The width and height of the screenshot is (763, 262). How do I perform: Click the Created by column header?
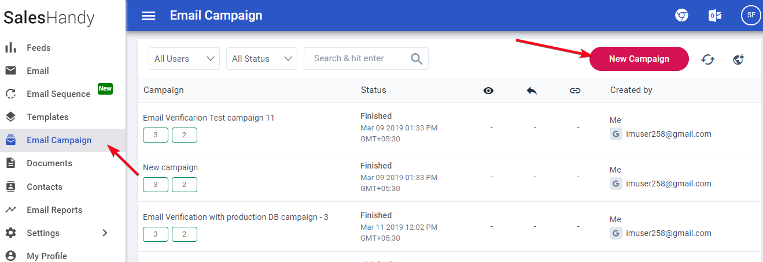point(631,90)
